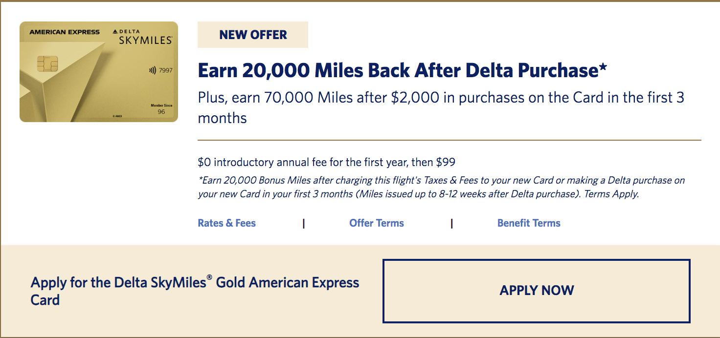Click the Apply for Delta SkyMiles Gold text
The height and width of the screenshot is (338, 720).
click(195, 291)
